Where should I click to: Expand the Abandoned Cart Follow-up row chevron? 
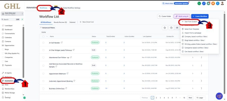point(193,57)
